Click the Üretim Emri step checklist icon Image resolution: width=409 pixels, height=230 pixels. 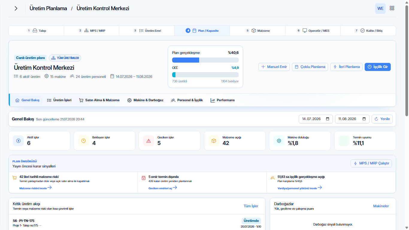click(141, 31)
